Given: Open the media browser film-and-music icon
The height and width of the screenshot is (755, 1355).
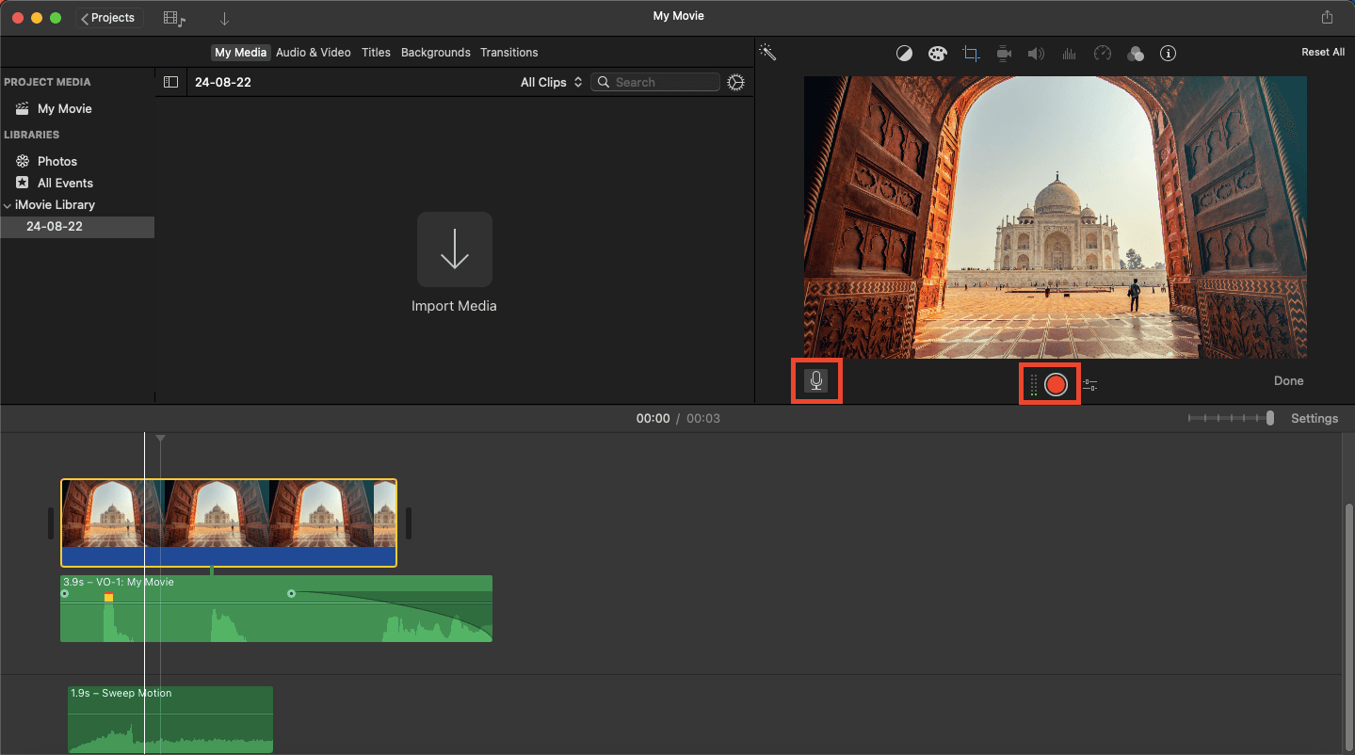Looking at the screenshot, I should (174, 18).
